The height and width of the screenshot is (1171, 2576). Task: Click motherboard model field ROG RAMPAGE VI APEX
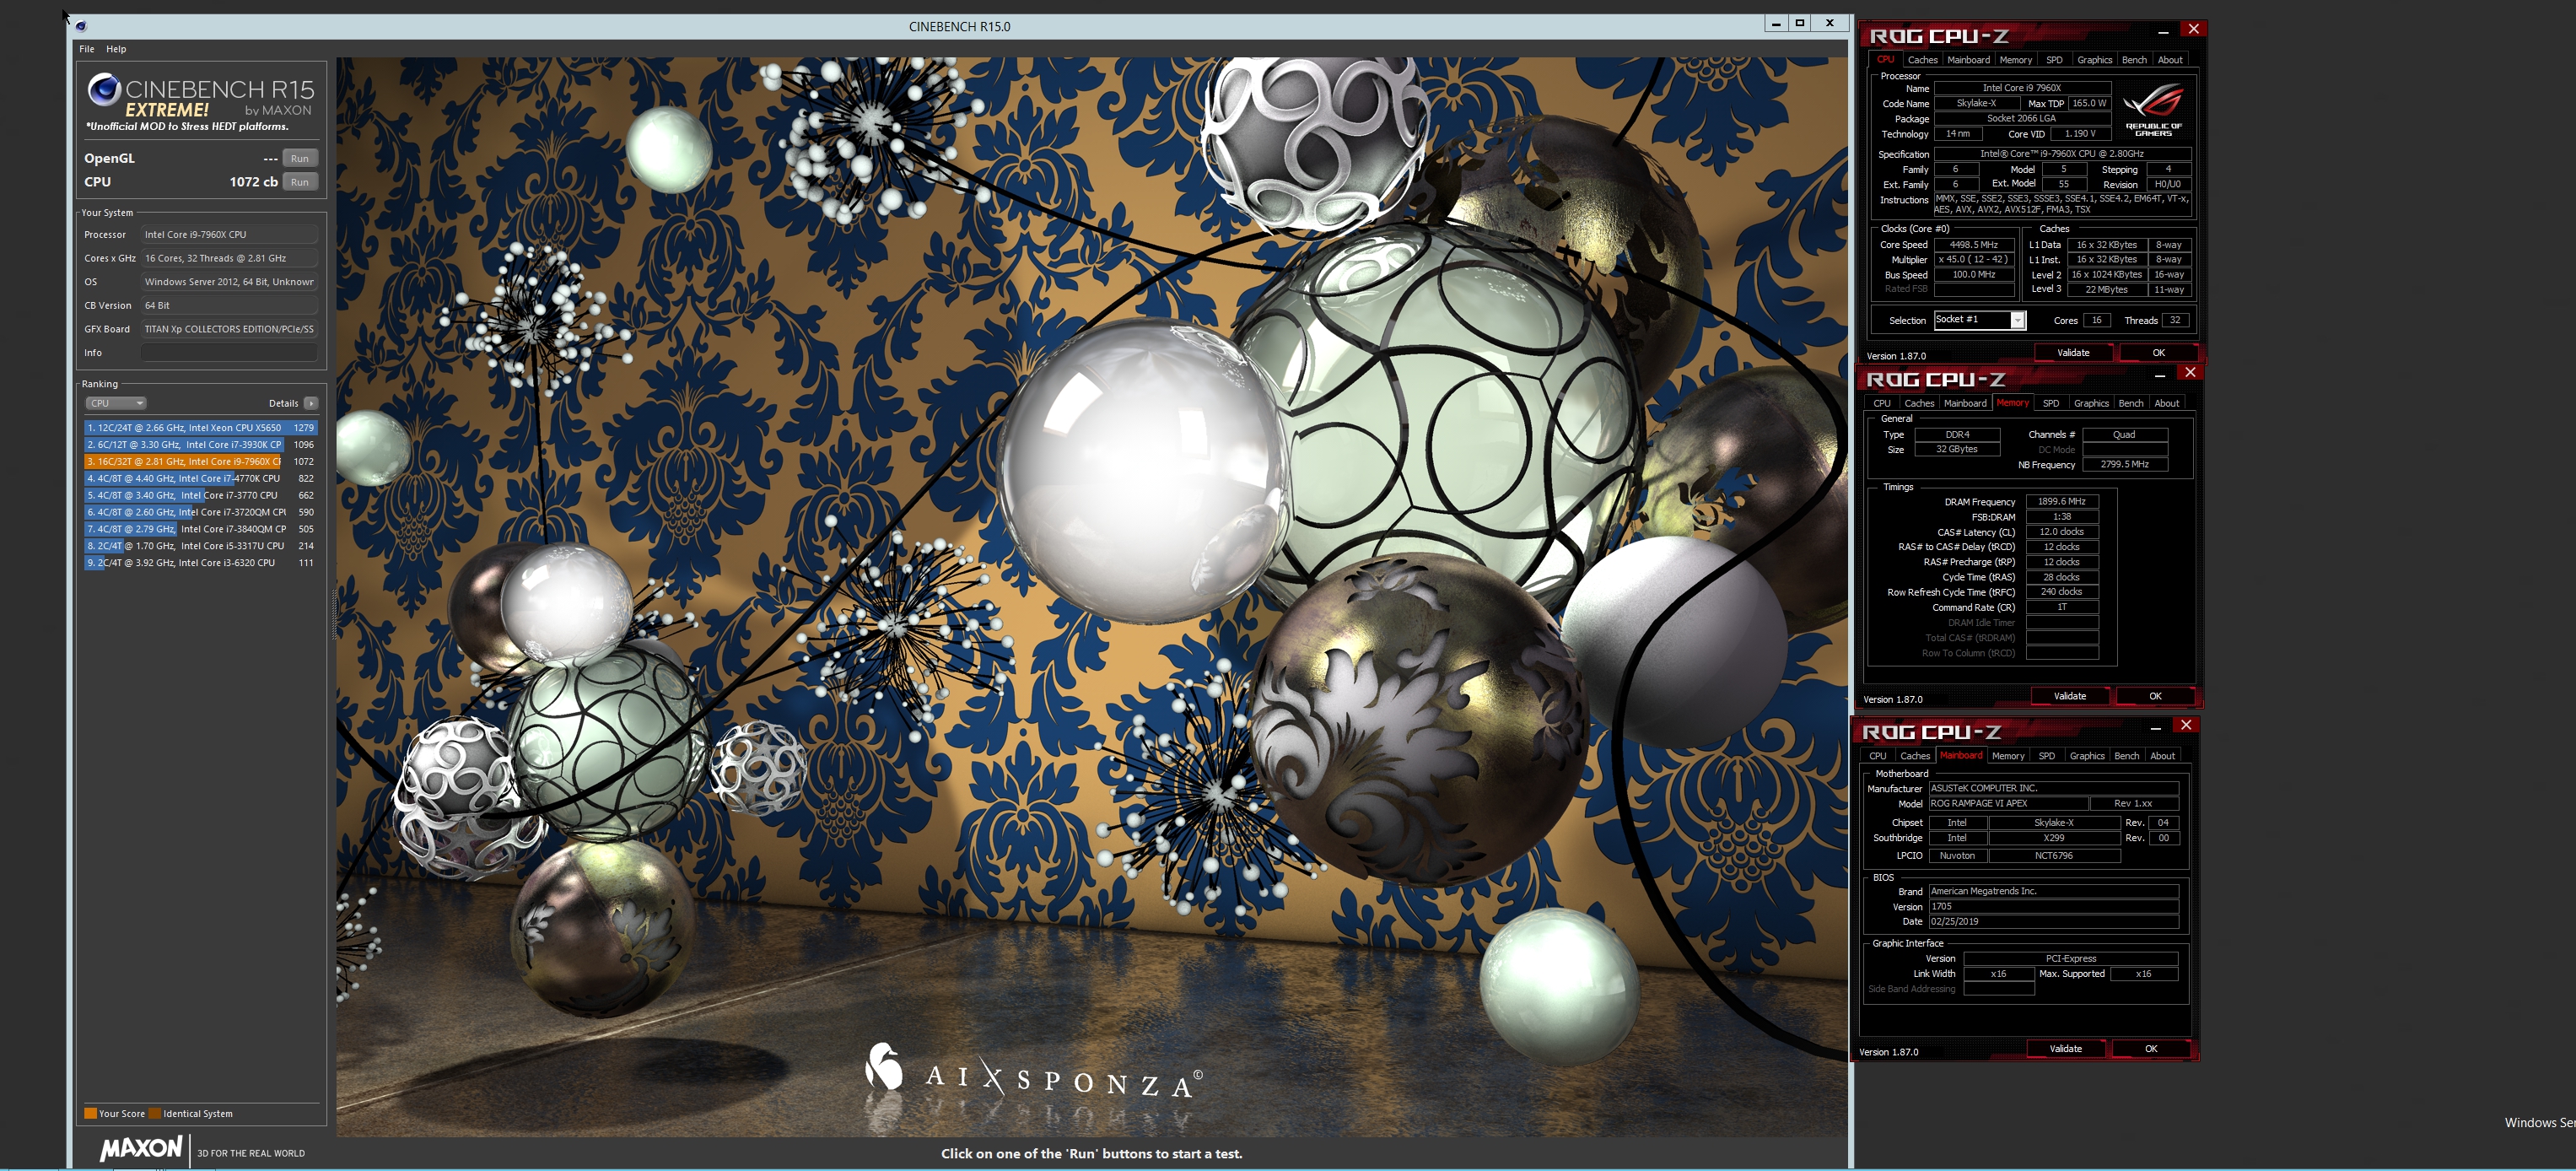pyautogui.click(x=2008, y=804)
